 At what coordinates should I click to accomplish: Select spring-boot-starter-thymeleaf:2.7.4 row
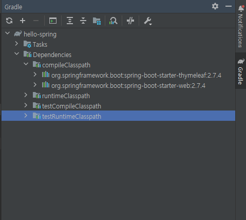[118, 75]
